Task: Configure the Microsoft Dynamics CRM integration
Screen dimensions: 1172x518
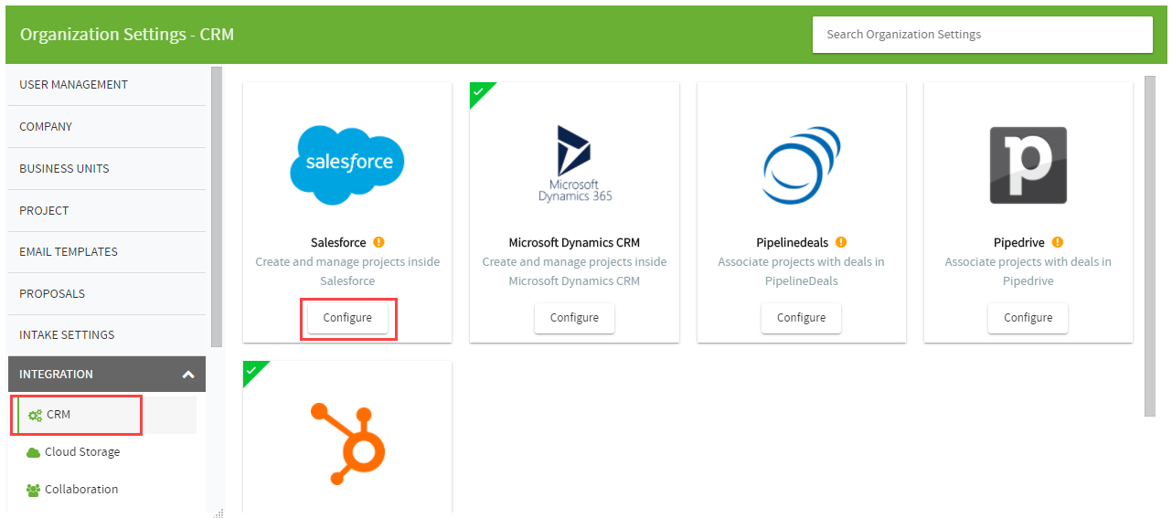Action: coord(574,318)
